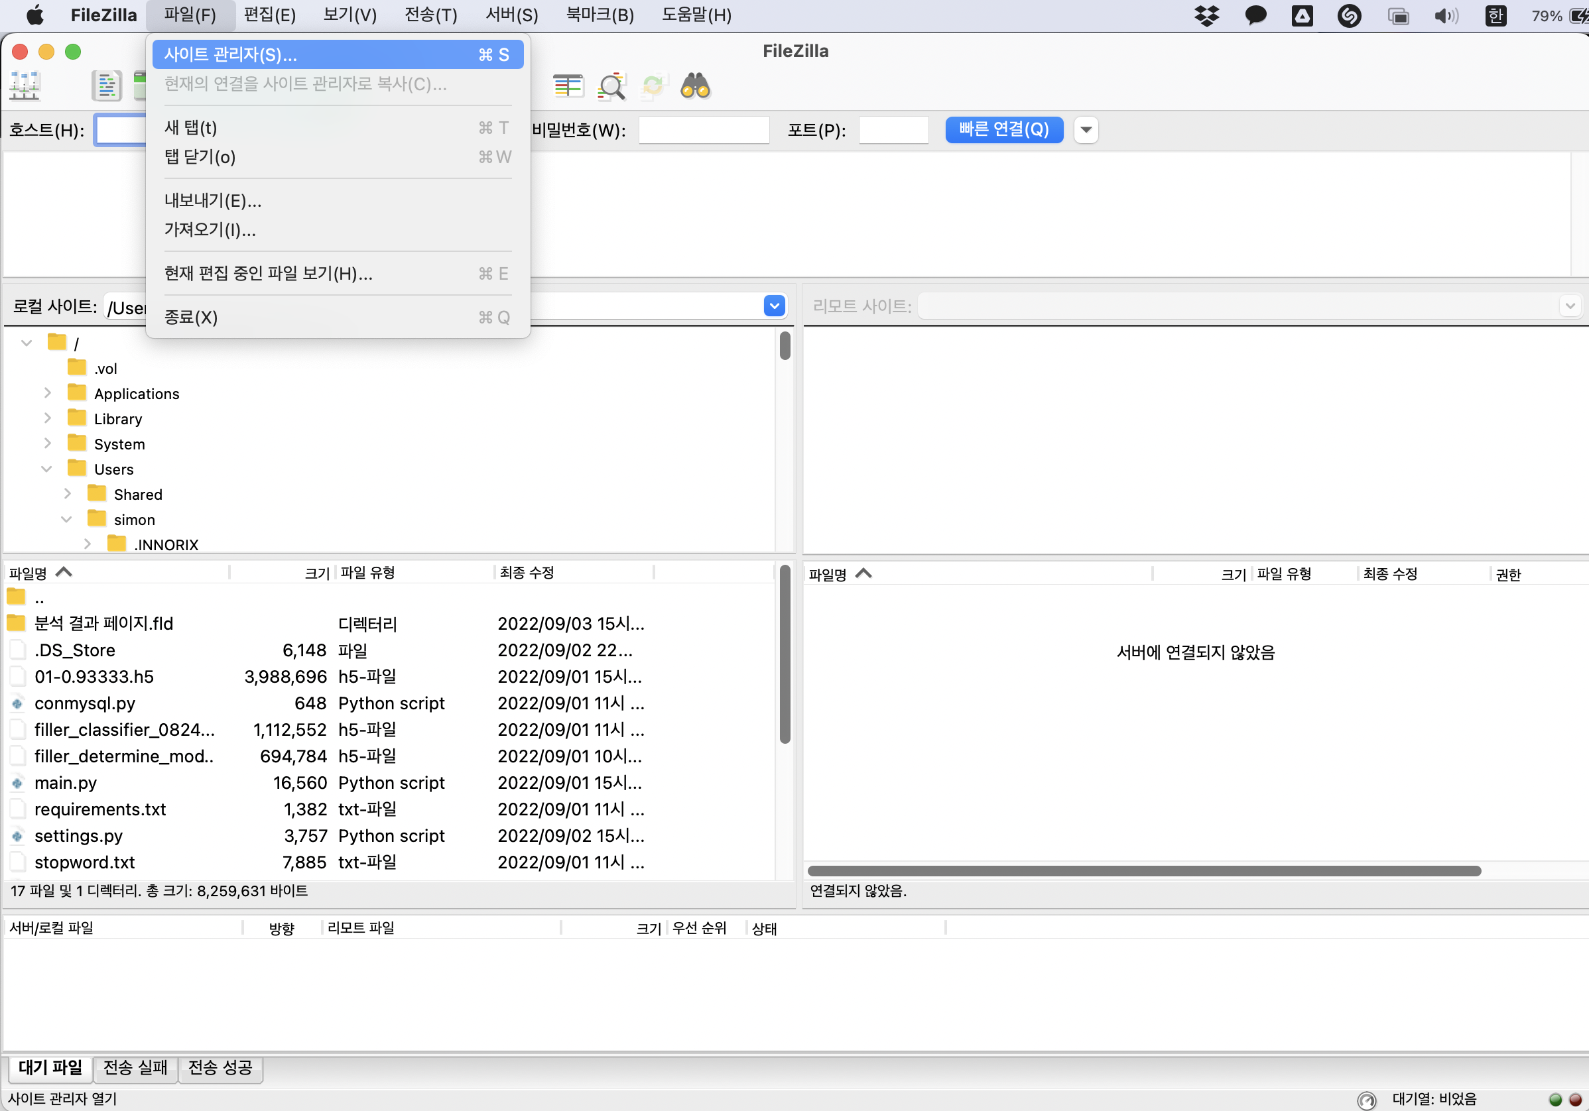Click the binoculars file search icon
Viewport: 1589px width, 1111px height.
(x=696, y=86)
